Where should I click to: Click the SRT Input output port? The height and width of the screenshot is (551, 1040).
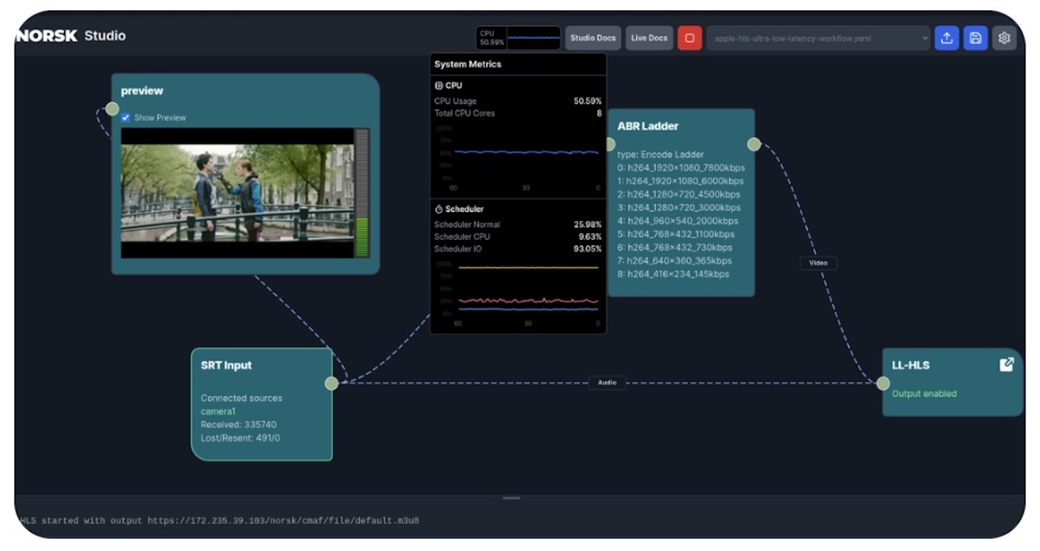[331, 383]
